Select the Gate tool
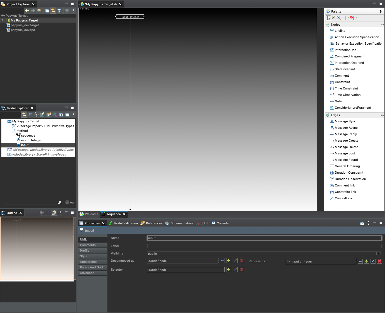 (336, 101)
